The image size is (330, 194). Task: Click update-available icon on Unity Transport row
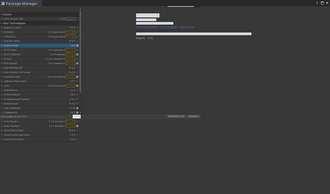pyautogui.click(x=77, y=126)
